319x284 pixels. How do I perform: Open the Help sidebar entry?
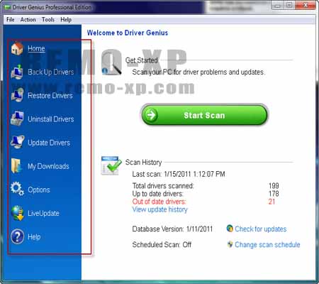[x=34, y=237]
